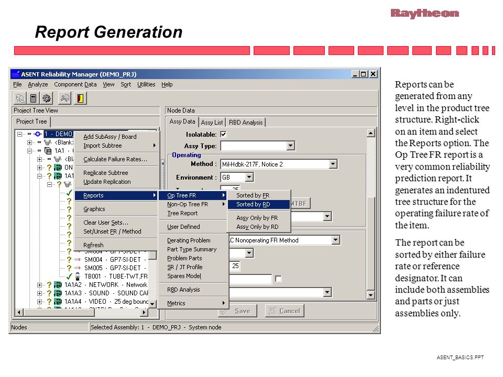Viewport: 503px width, 377px height.
Task: Tick the empty checkbox beside the lower text field
Action: pos(278,279)
